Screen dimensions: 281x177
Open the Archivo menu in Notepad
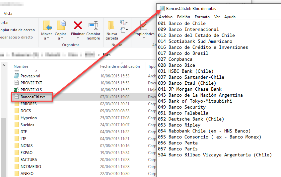pos(166,17)
